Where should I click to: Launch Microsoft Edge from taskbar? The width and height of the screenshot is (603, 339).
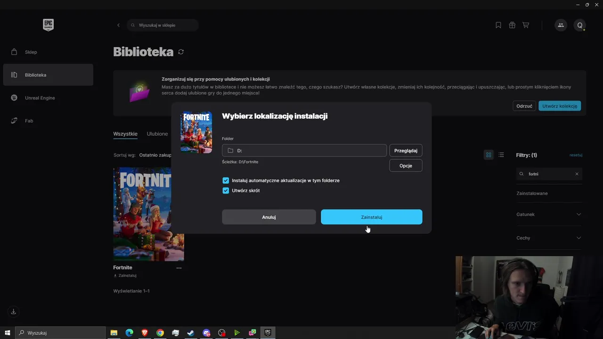pos(130,333)
